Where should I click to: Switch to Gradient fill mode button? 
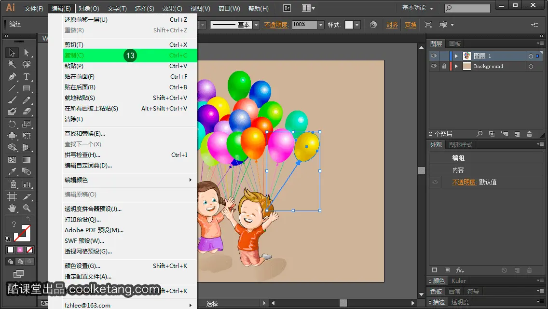point(20,250)
